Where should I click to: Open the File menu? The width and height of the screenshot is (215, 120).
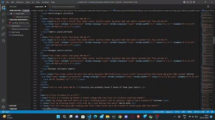[x=7, y=2]
